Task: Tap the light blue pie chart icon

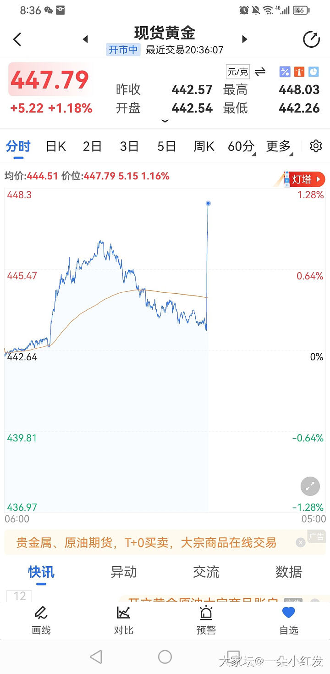Action: 313,72
